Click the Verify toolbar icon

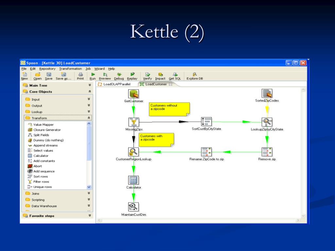(x=148, y=74)
